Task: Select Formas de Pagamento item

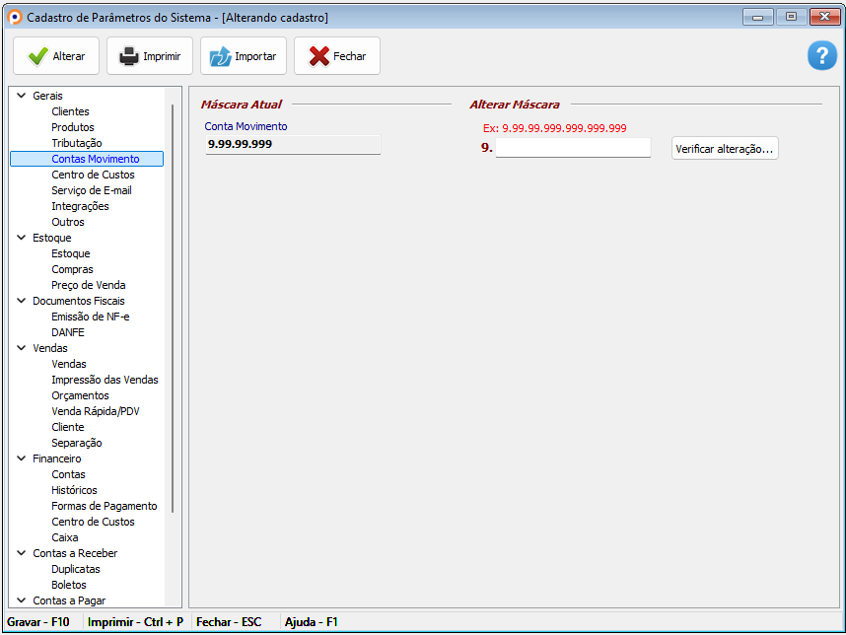Action: (104, 506)
